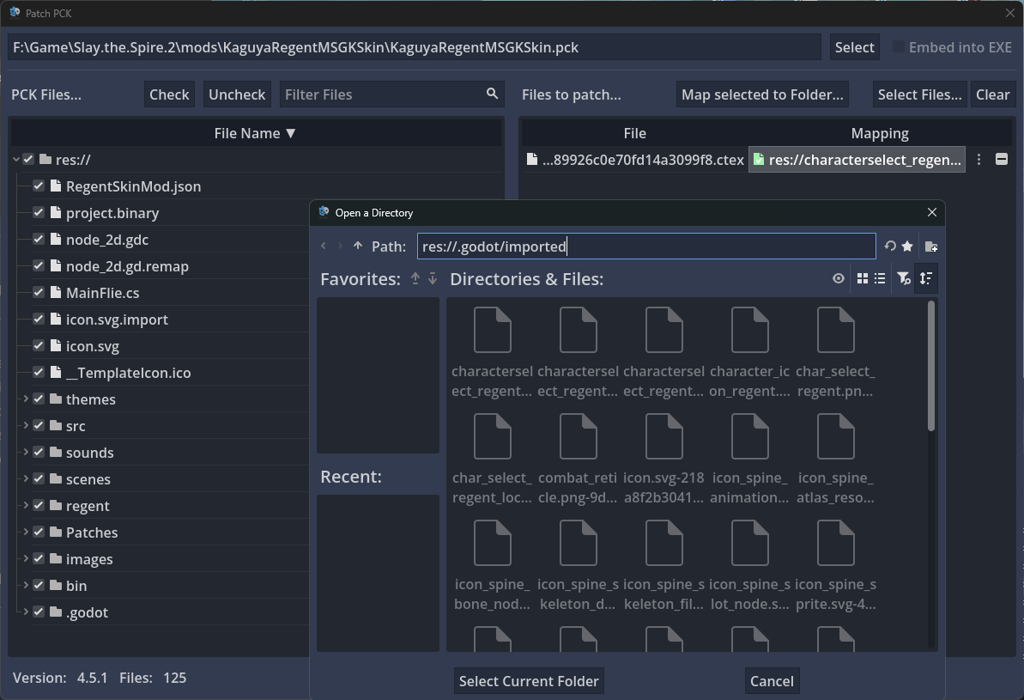Expand the sounds folder
Viewport: 1024px width, 700px height.
pos(26,453)
